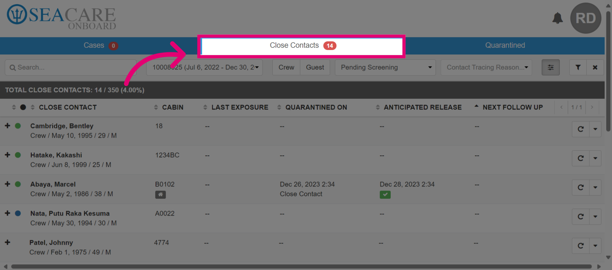Open actions dropdown for Abaya, Marcel
Viewport: 612px width, 270px height.
(595, 188)
